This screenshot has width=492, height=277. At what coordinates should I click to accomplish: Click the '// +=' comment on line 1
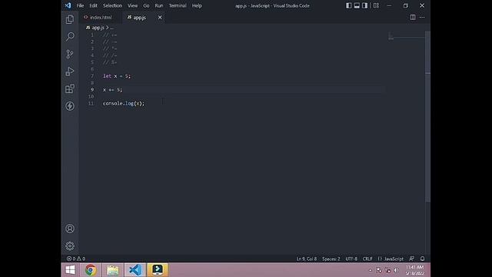(x=110, y=35)
